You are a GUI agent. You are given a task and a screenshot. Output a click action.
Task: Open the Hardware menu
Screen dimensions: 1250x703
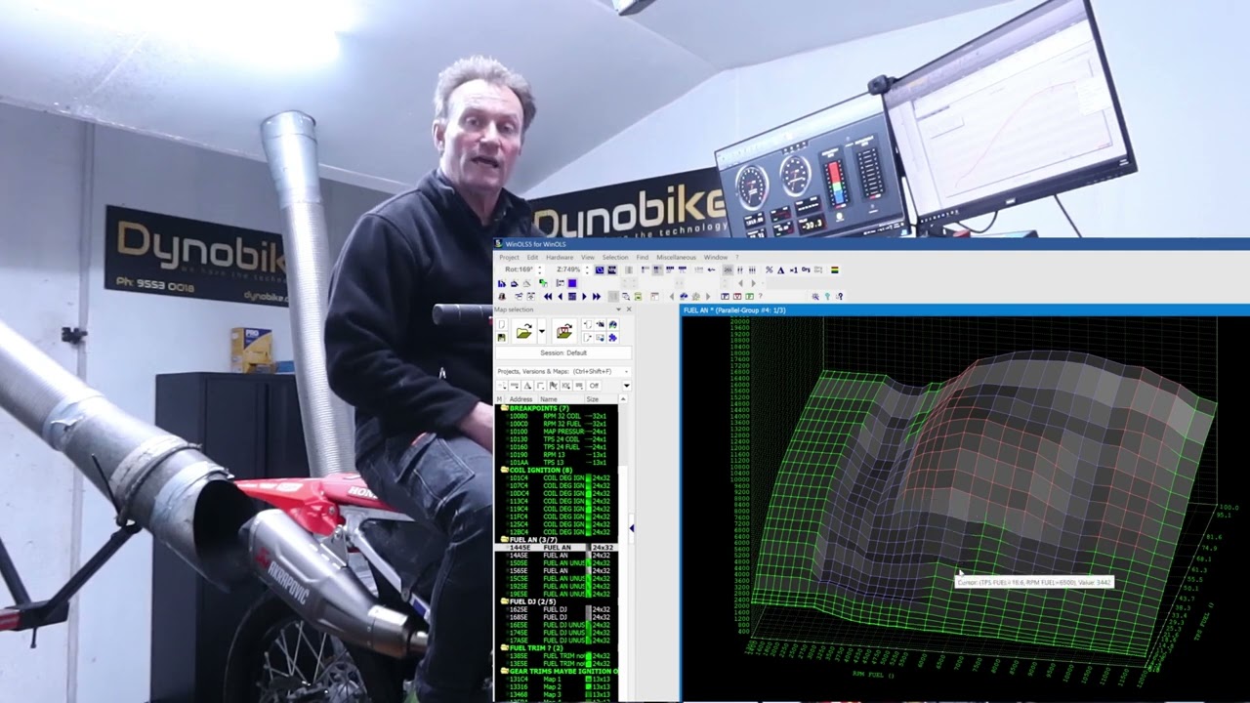(560, 257)
